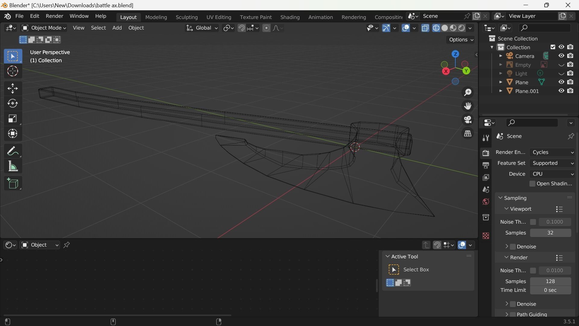Activate the Move tool
This screenshot has height=326, width=579.
[x=13, y=88]
